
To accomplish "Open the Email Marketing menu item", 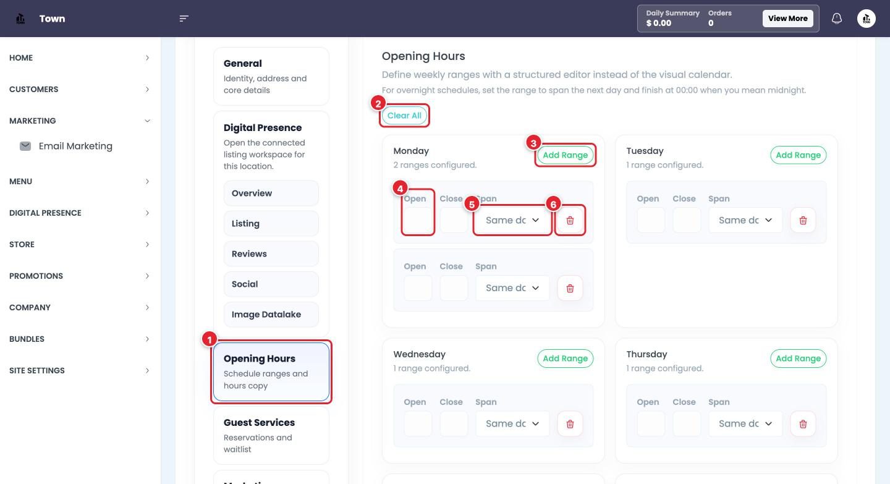I will tap(75, 146).
